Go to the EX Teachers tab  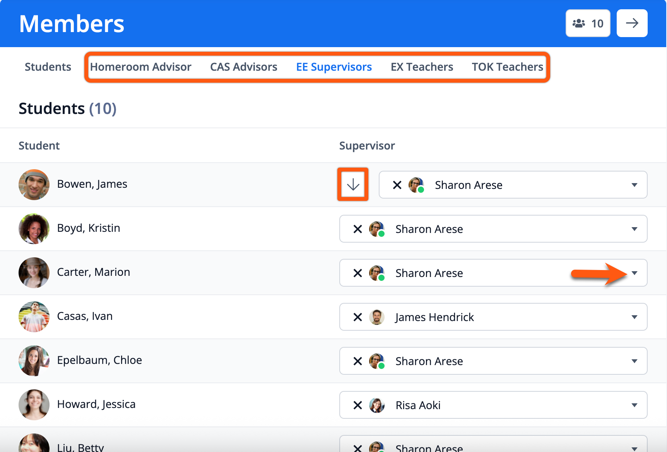[x=422, y=67]
